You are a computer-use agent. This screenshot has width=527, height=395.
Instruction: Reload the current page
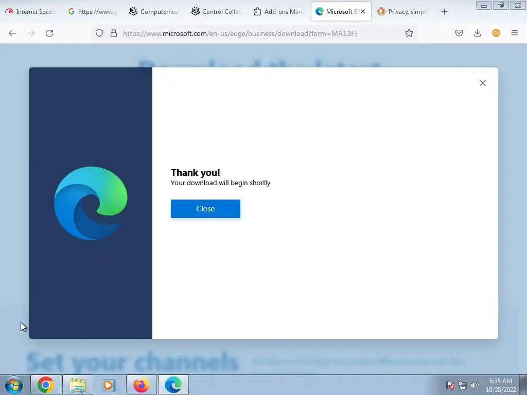pyautogui.click(x=49, y=33)
